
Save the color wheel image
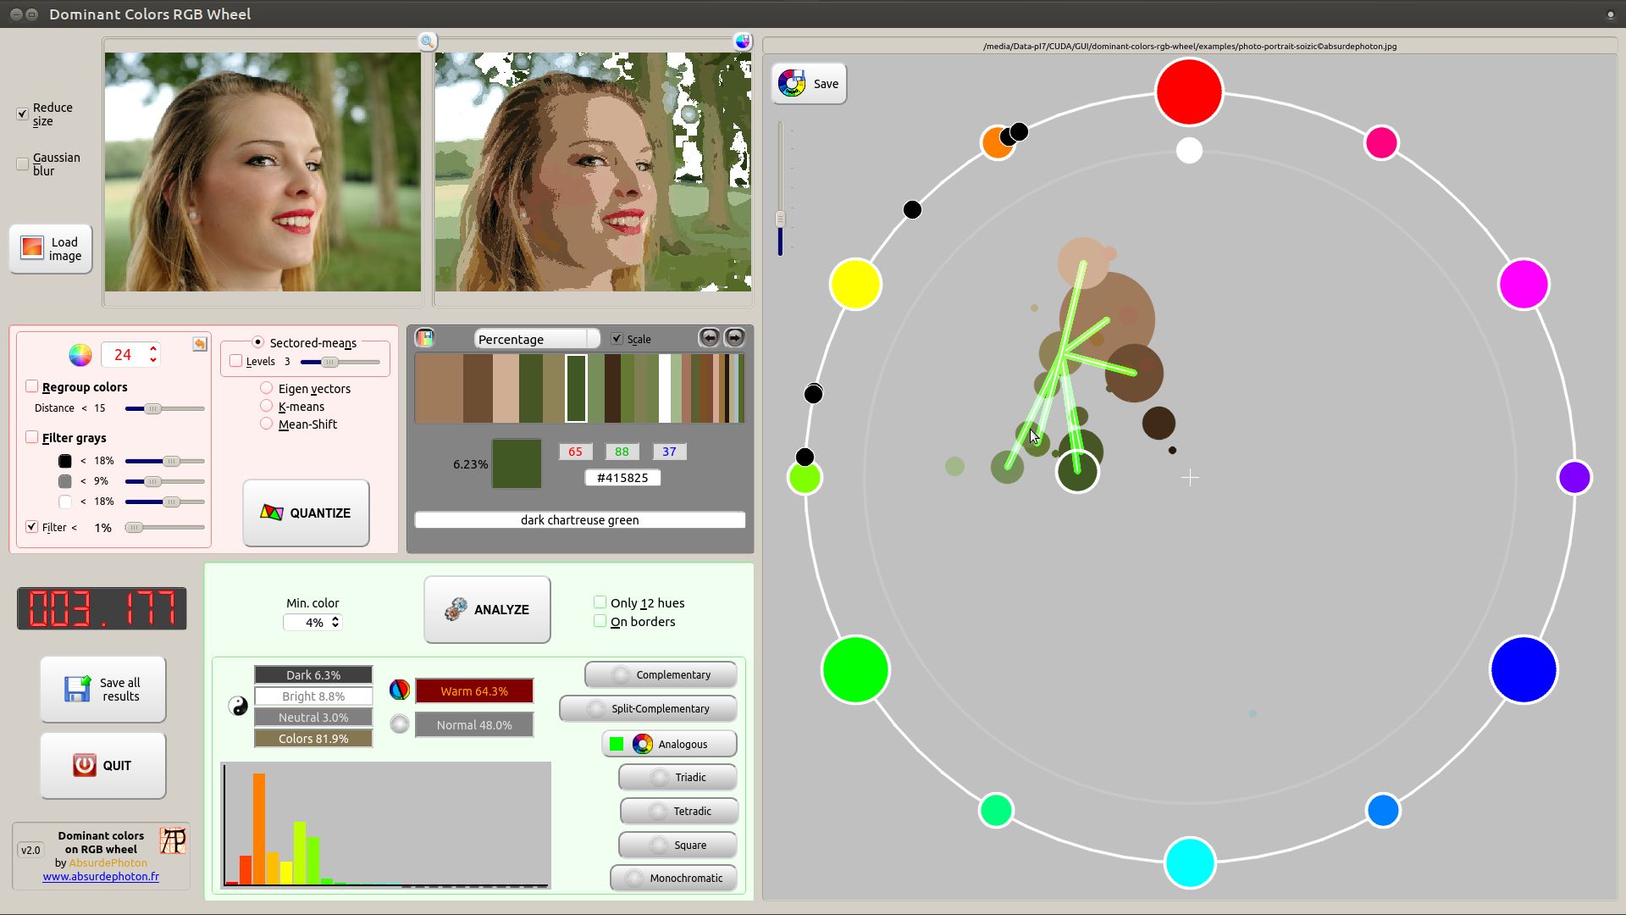809,83
